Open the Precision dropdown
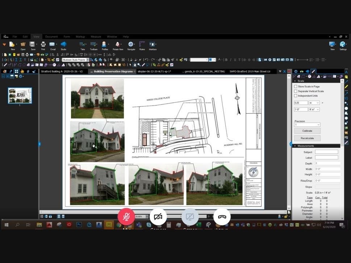This screenshot has width=351, height=263. click(307, 125)
